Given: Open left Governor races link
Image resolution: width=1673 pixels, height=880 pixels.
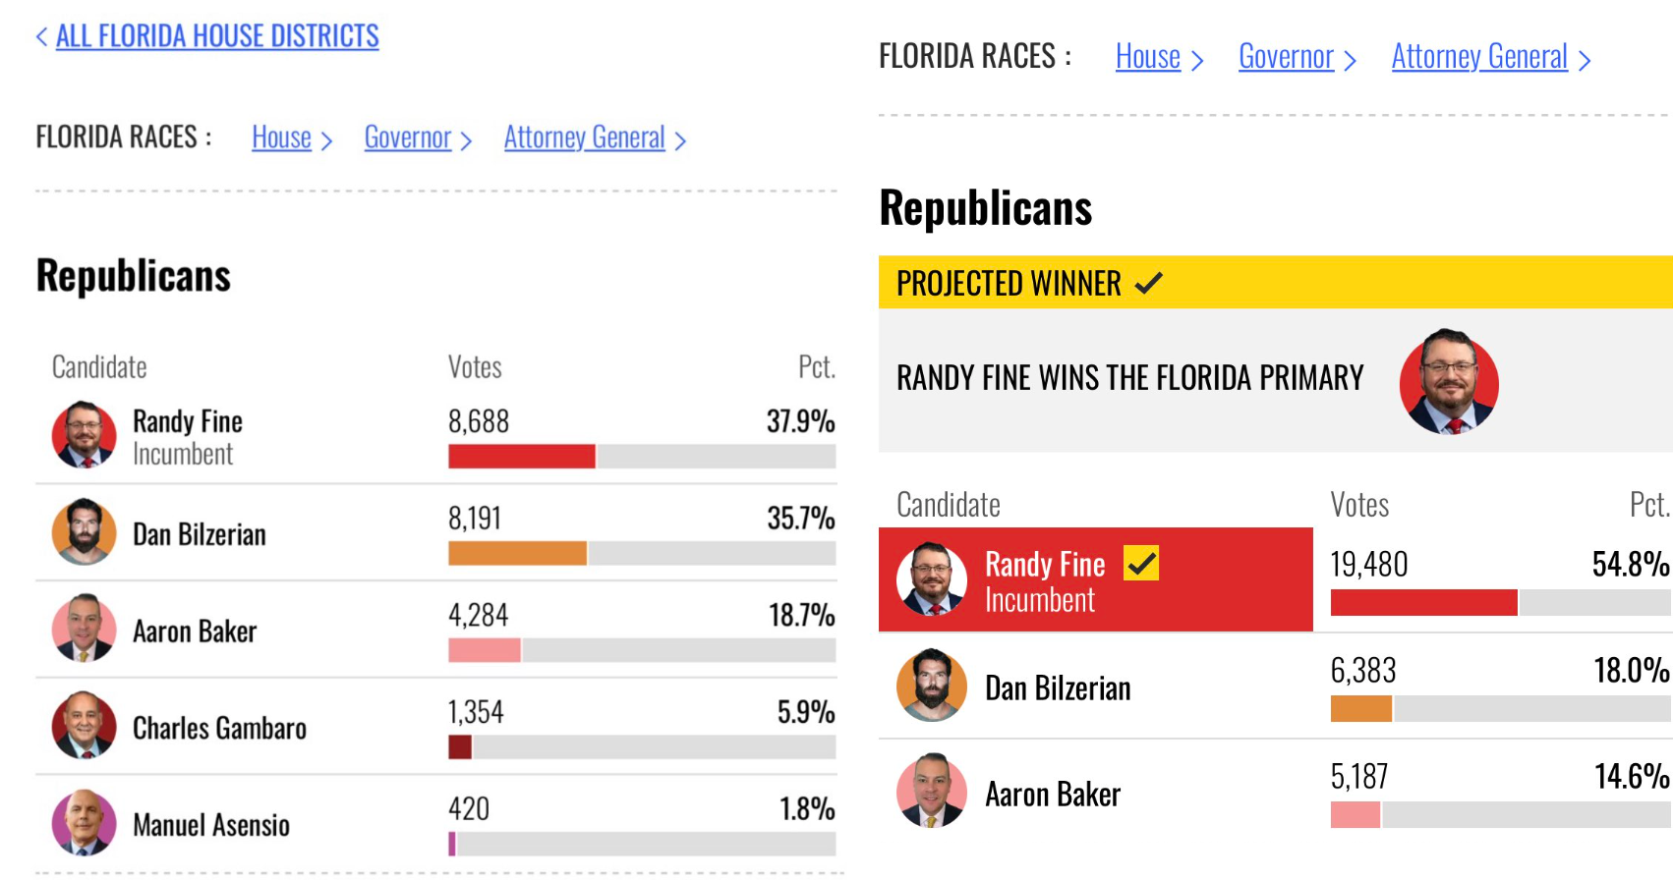Looking at the screenshot, I should click(408, 137).
